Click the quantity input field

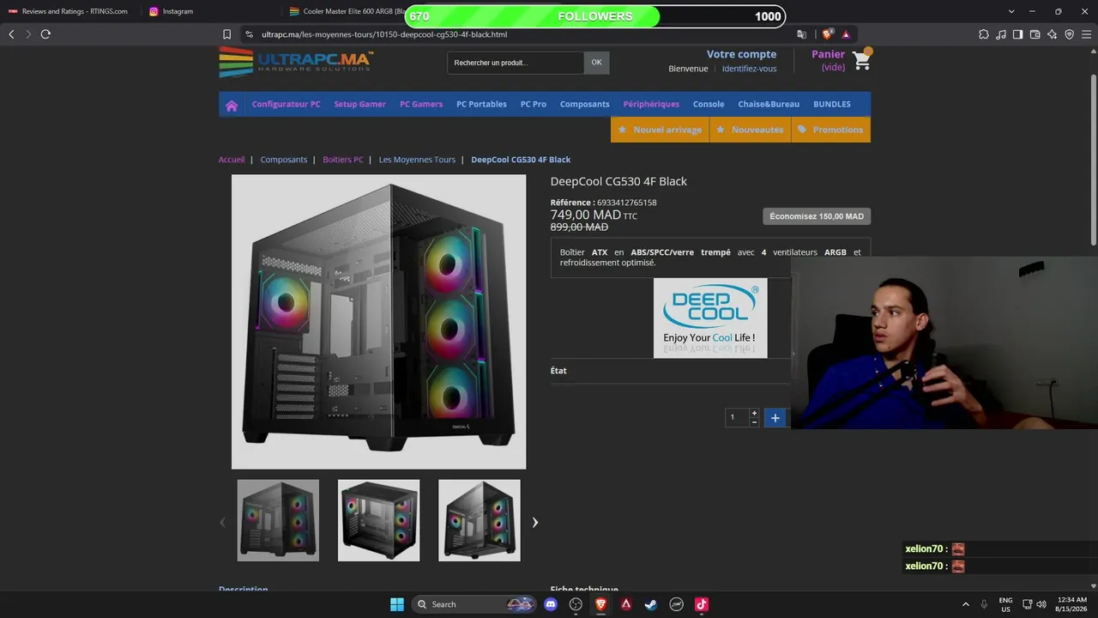coord(737,417)
